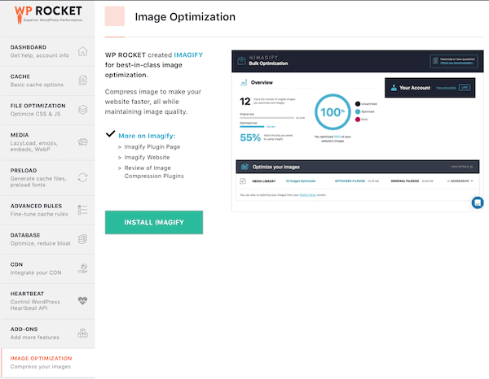Open the Aggressive level dropdown
489x379 pixels.
coord(460,181)
